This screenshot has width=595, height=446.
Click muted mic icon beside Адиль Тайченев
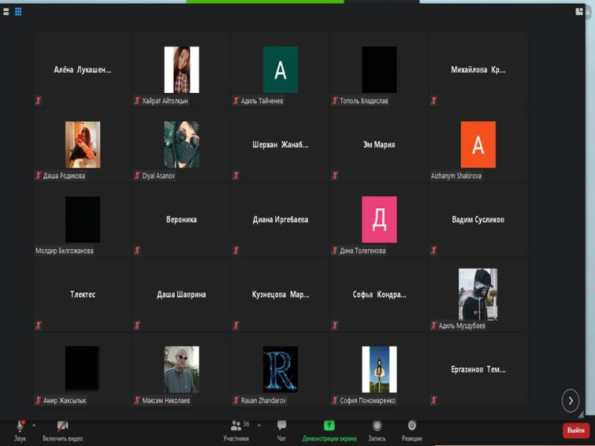click(x=236, y=101)
